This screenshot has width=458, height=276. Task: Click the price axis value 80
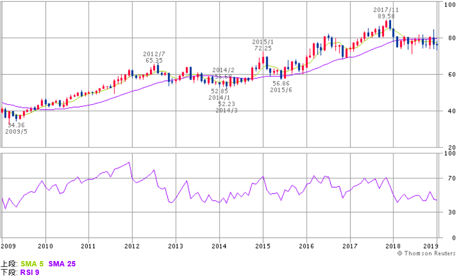pos(452,38)
